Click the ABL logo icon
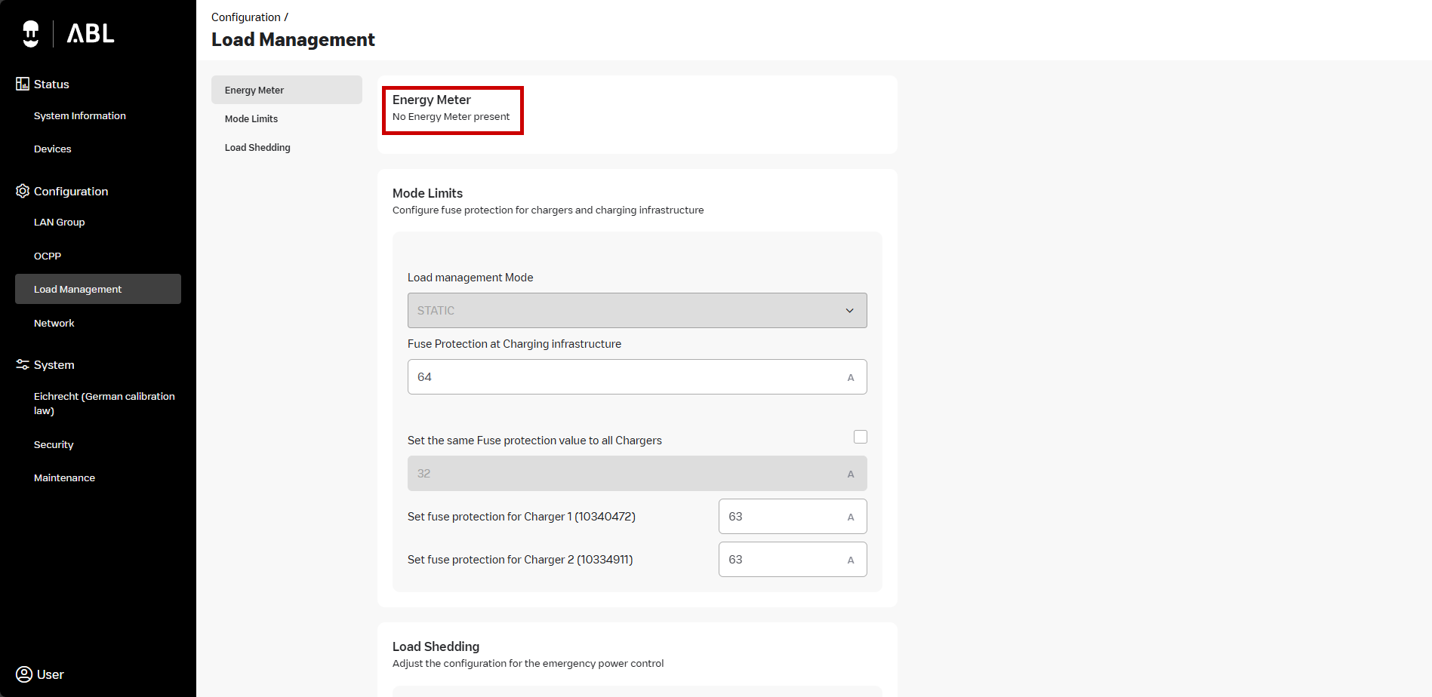The image size is (1432, 697). coord(31,33)
